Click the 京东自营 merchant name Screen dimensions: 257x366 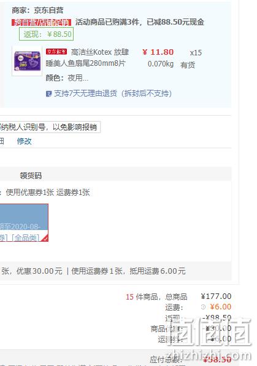click(x=48, y=10)
